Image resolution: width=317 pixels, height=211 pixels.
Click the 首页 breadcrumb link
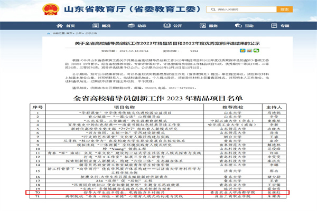click(69, 33)
